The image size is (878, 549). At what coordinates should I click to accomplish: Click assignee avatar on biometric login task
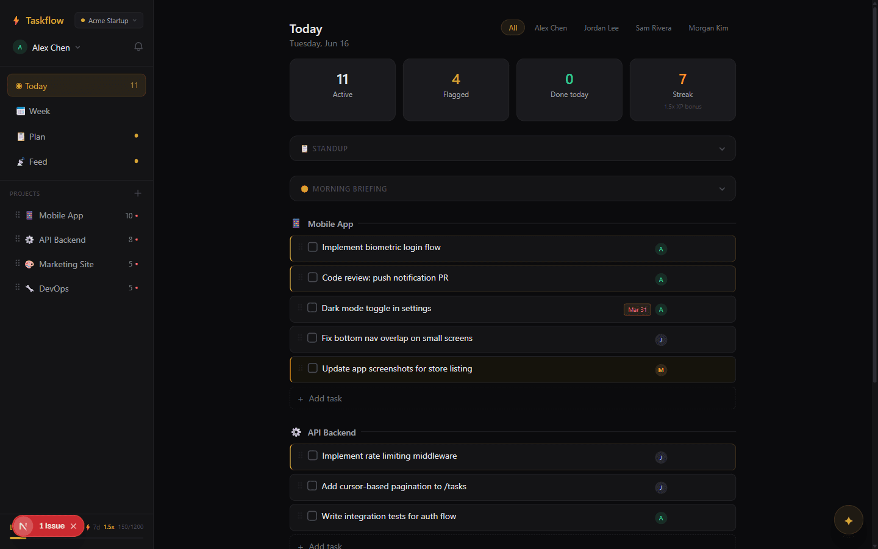(x=661, y=249)
